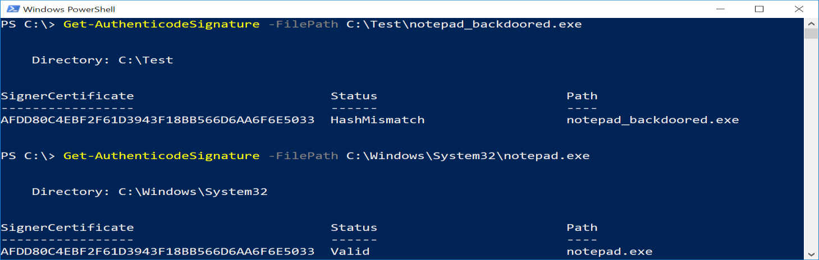Click the scrollbar down arrow
819x260 pixels.
[x=811, y=254]
